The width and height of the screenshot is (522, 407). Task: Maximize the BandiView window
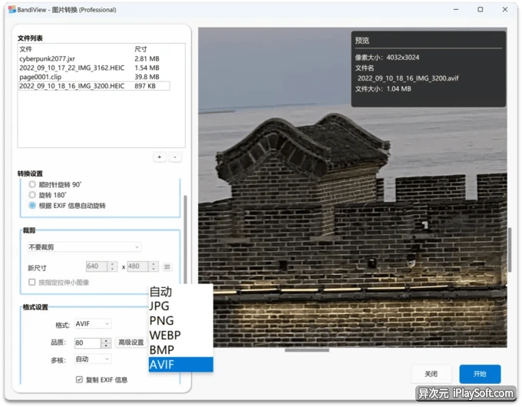coord(480,9)
